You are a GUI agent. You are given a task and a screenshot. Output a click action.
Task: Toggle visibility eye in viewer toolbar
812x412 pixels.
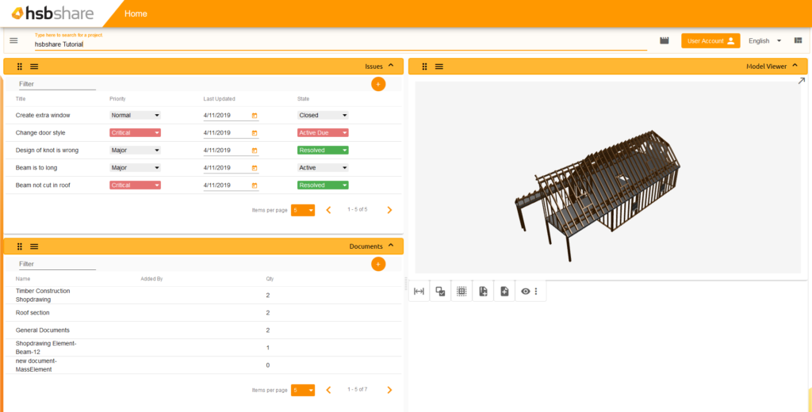526,292
